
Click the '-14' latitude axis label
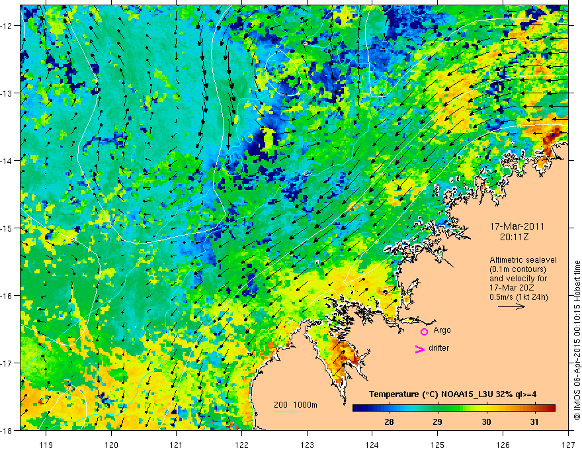(x=7, y=161)
